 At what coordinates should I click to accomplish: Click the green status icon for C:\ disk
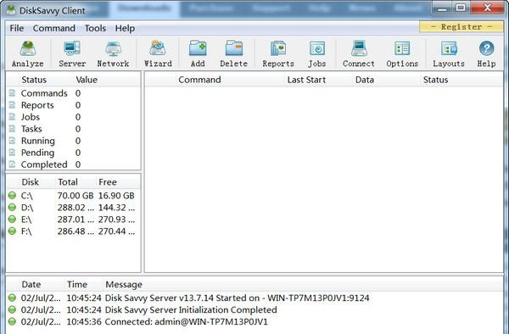[12, 195]
